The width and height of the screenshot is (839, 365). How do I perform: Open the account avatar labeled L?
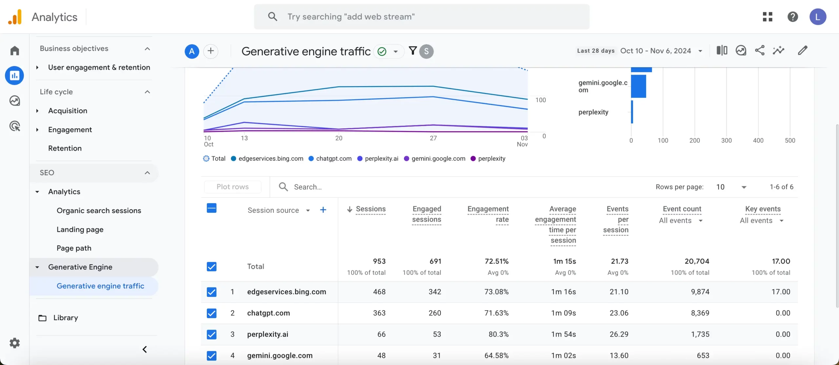[818, 17]
